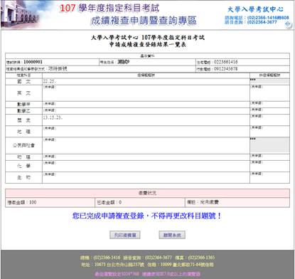The image size is (295, 279).
Task: Click the 成績複查申請暨查詢專區 banner heading
Action: point(144,21)
